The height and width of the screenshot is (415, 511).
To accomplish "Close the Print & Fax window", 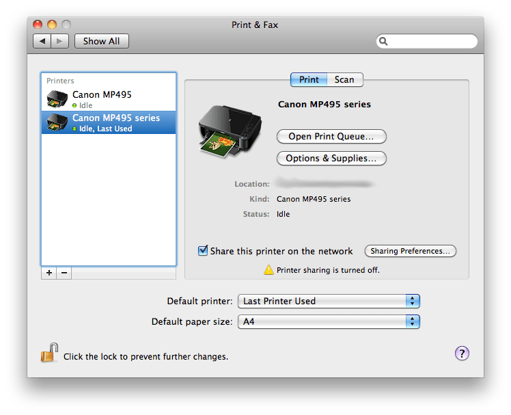I will click(38, 25).
